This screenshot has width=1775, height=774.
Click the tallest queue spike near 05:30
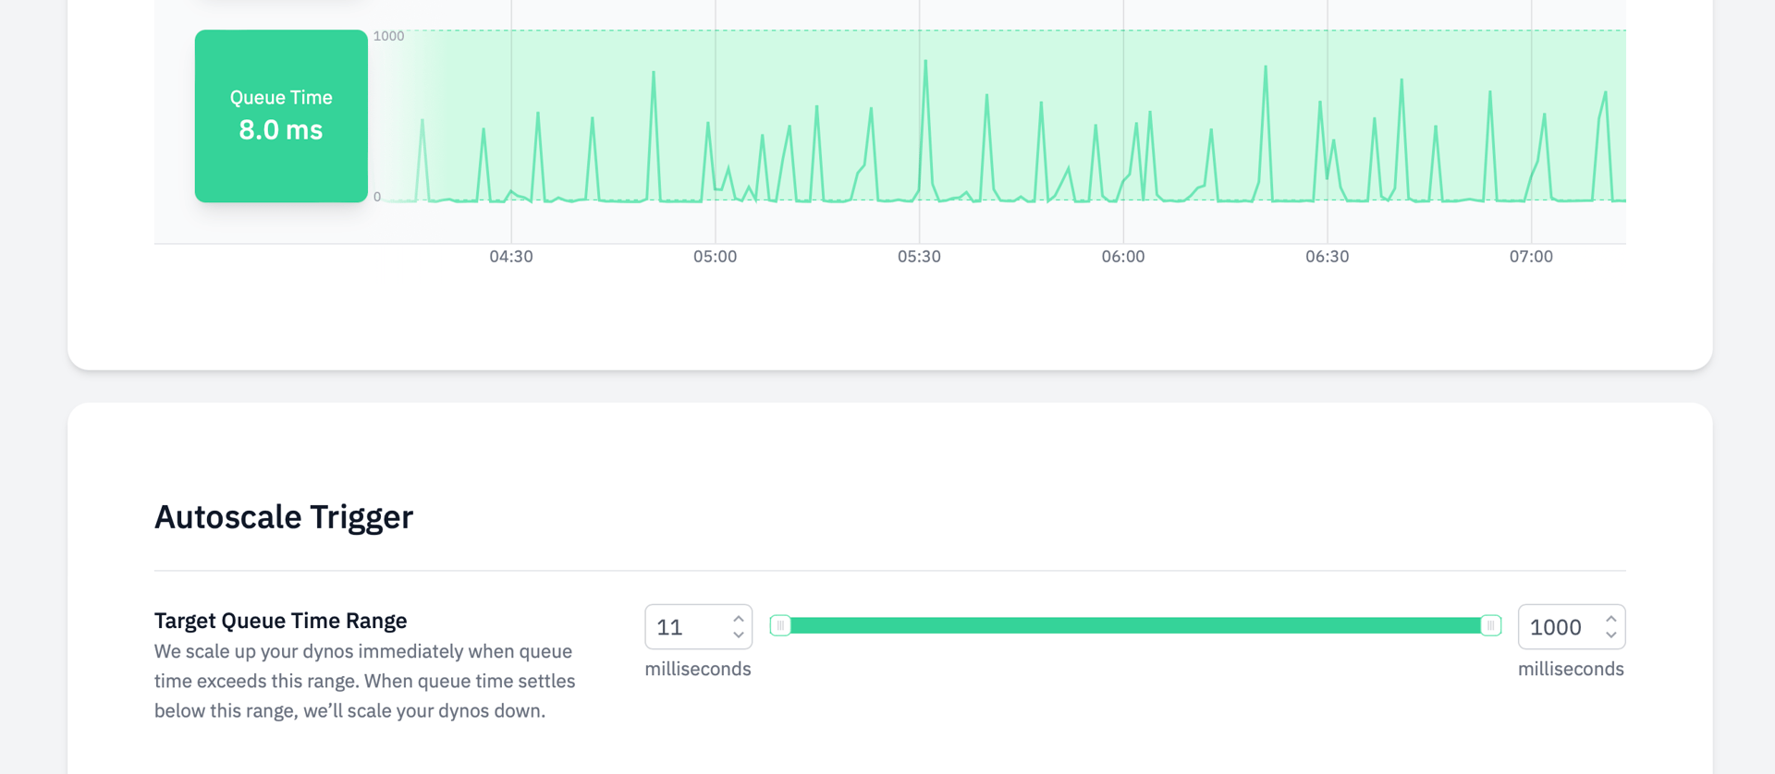pyautogui.click(x=925, y=62)
